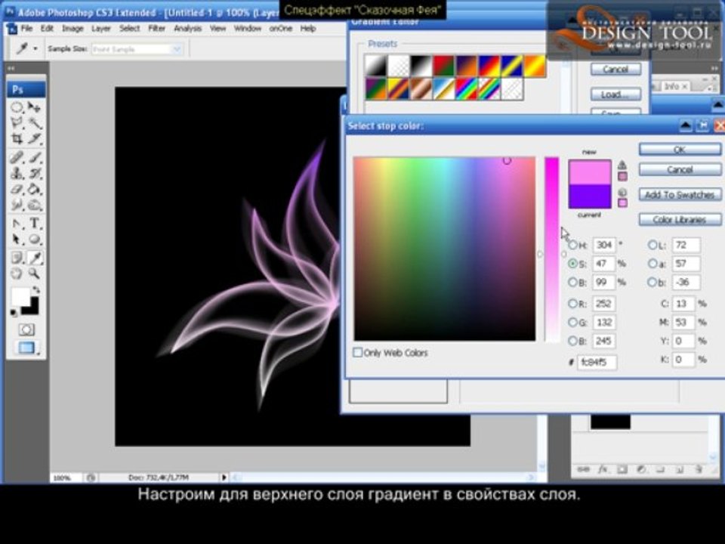Viewport: 725px width, 544px height.
Task: Open the File menu
Action: [x=27, y=29]
